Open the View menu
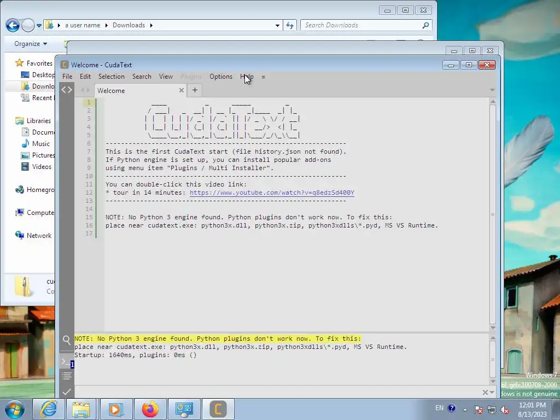This screenshot has width=560, height=420. (166, 77)
